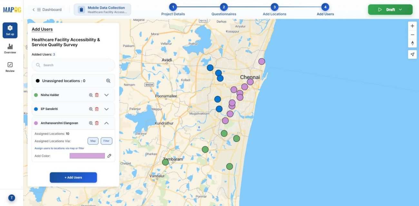Click Archanavarshni's purple color swatch
Image resolution: width=419 pixels, height=206 pixels.
86,156
